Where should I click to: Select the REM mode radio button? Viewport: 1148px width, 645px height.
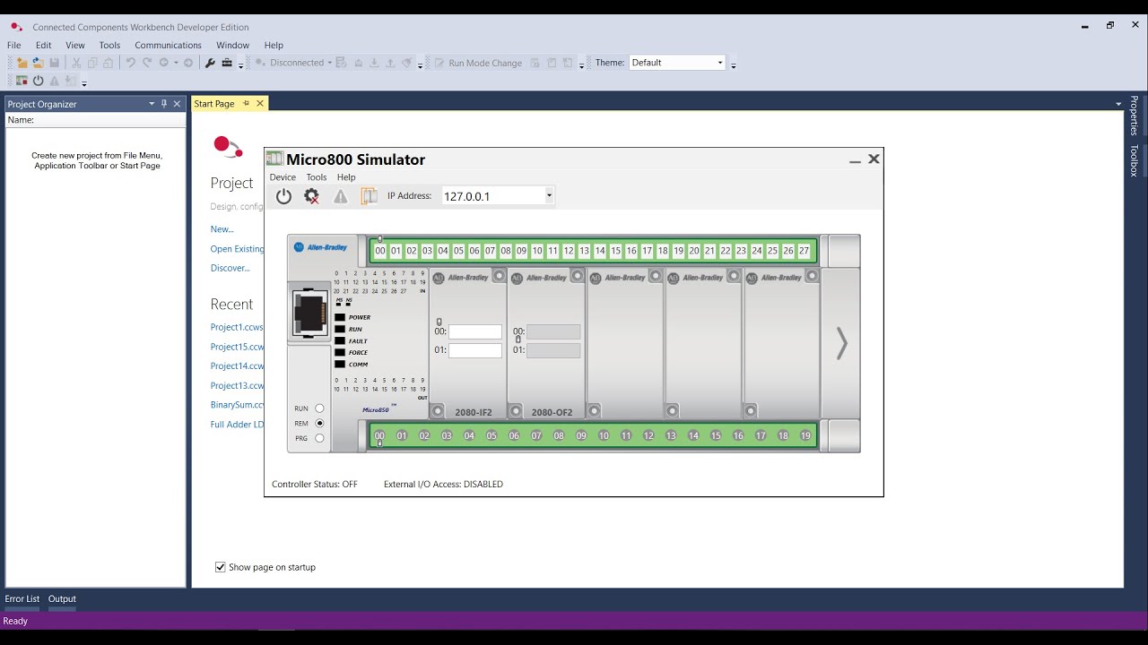(319, 424)
